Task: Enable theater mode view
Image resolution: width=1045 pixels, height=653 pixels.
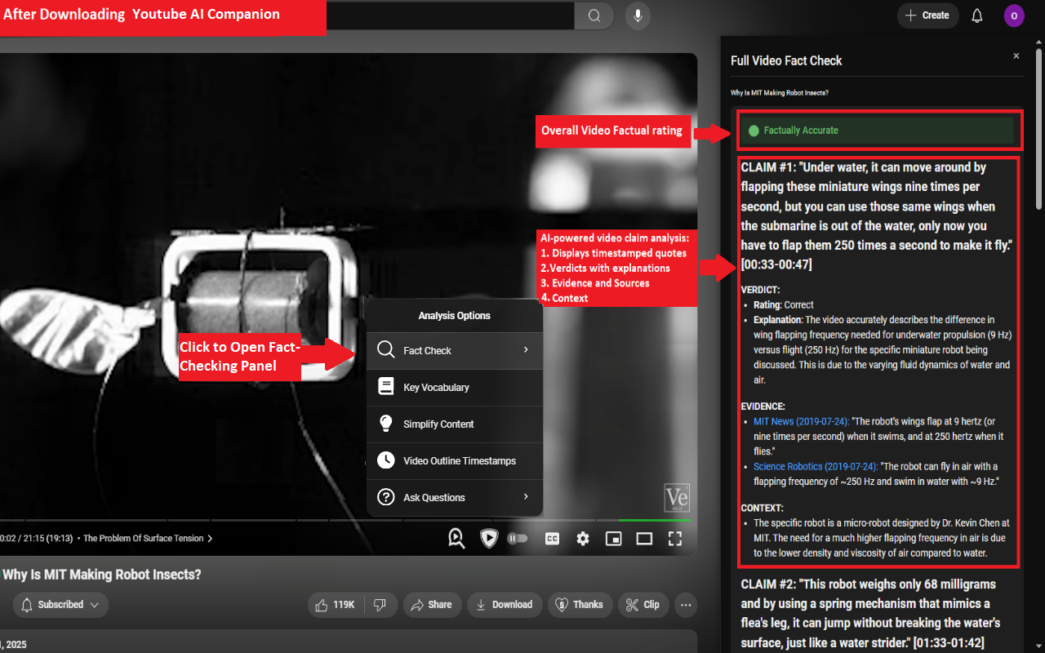Action: [644, 539]
